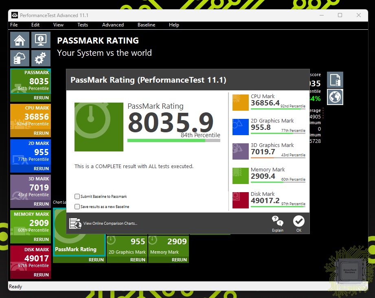Click the Home icon in the sidebar
The height and width of the screenshot is (298, 375).
click(20, 40)
